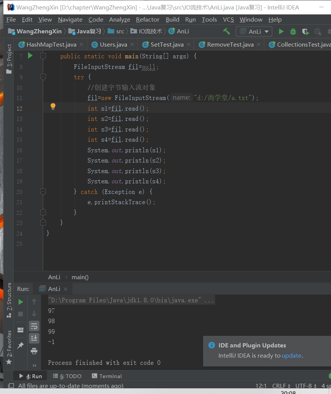This screenshot has height=394, width=331.
Task: Toggle Pin Tab in the Run panel
Action: coord(20,346)
